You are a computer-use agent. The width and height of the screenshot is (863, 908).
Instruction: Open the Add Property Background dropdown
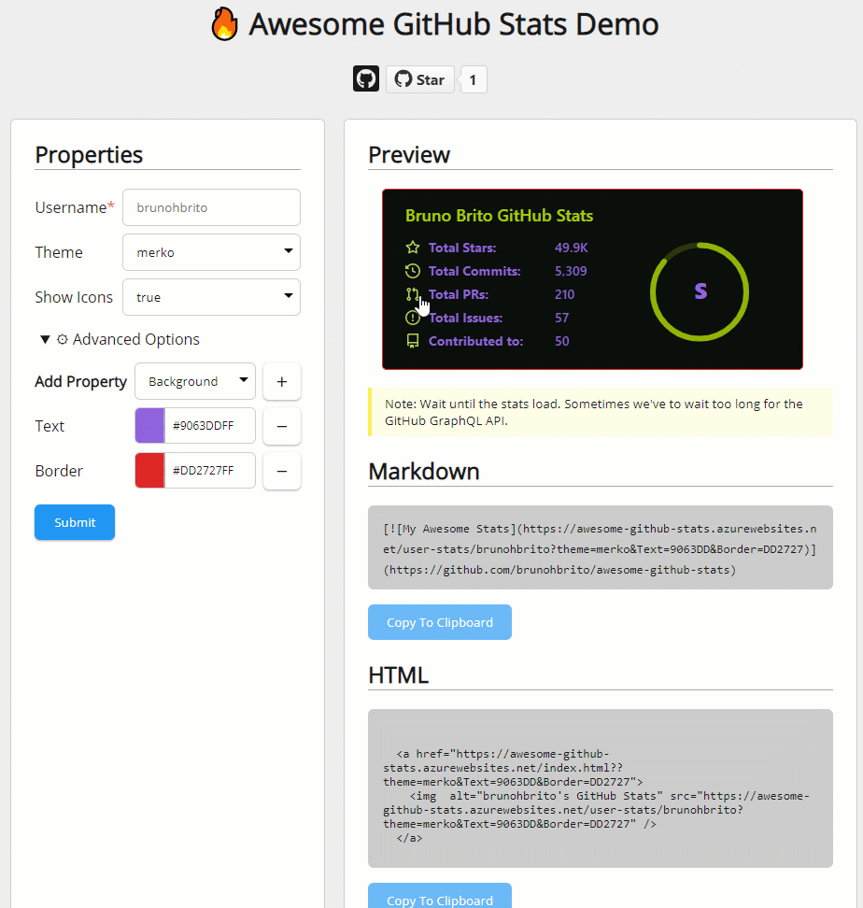point(195,381)
